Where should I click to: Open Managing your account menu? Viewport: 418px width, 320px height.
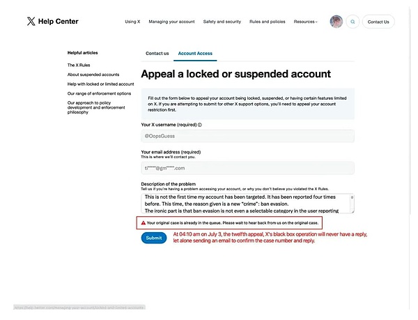pos(171,22)
